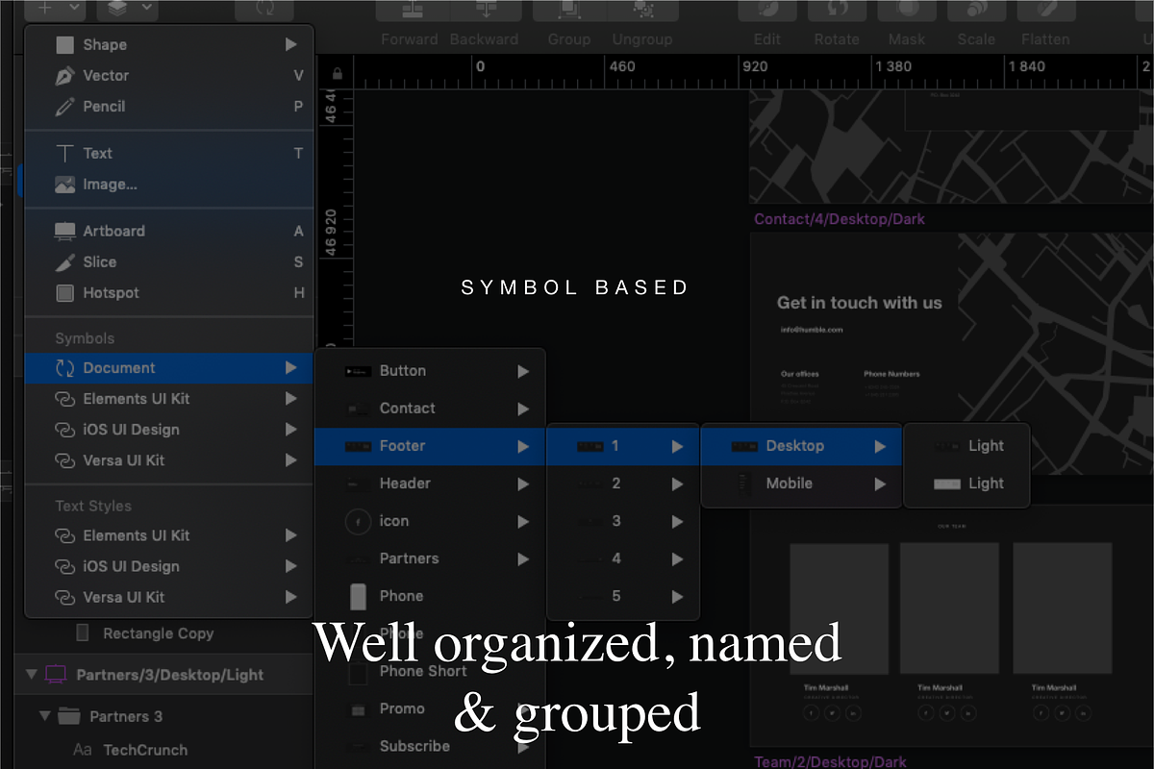1154x769 pixels.
Task: Open Footer variant 4 submenu
Action: point(623,558)
